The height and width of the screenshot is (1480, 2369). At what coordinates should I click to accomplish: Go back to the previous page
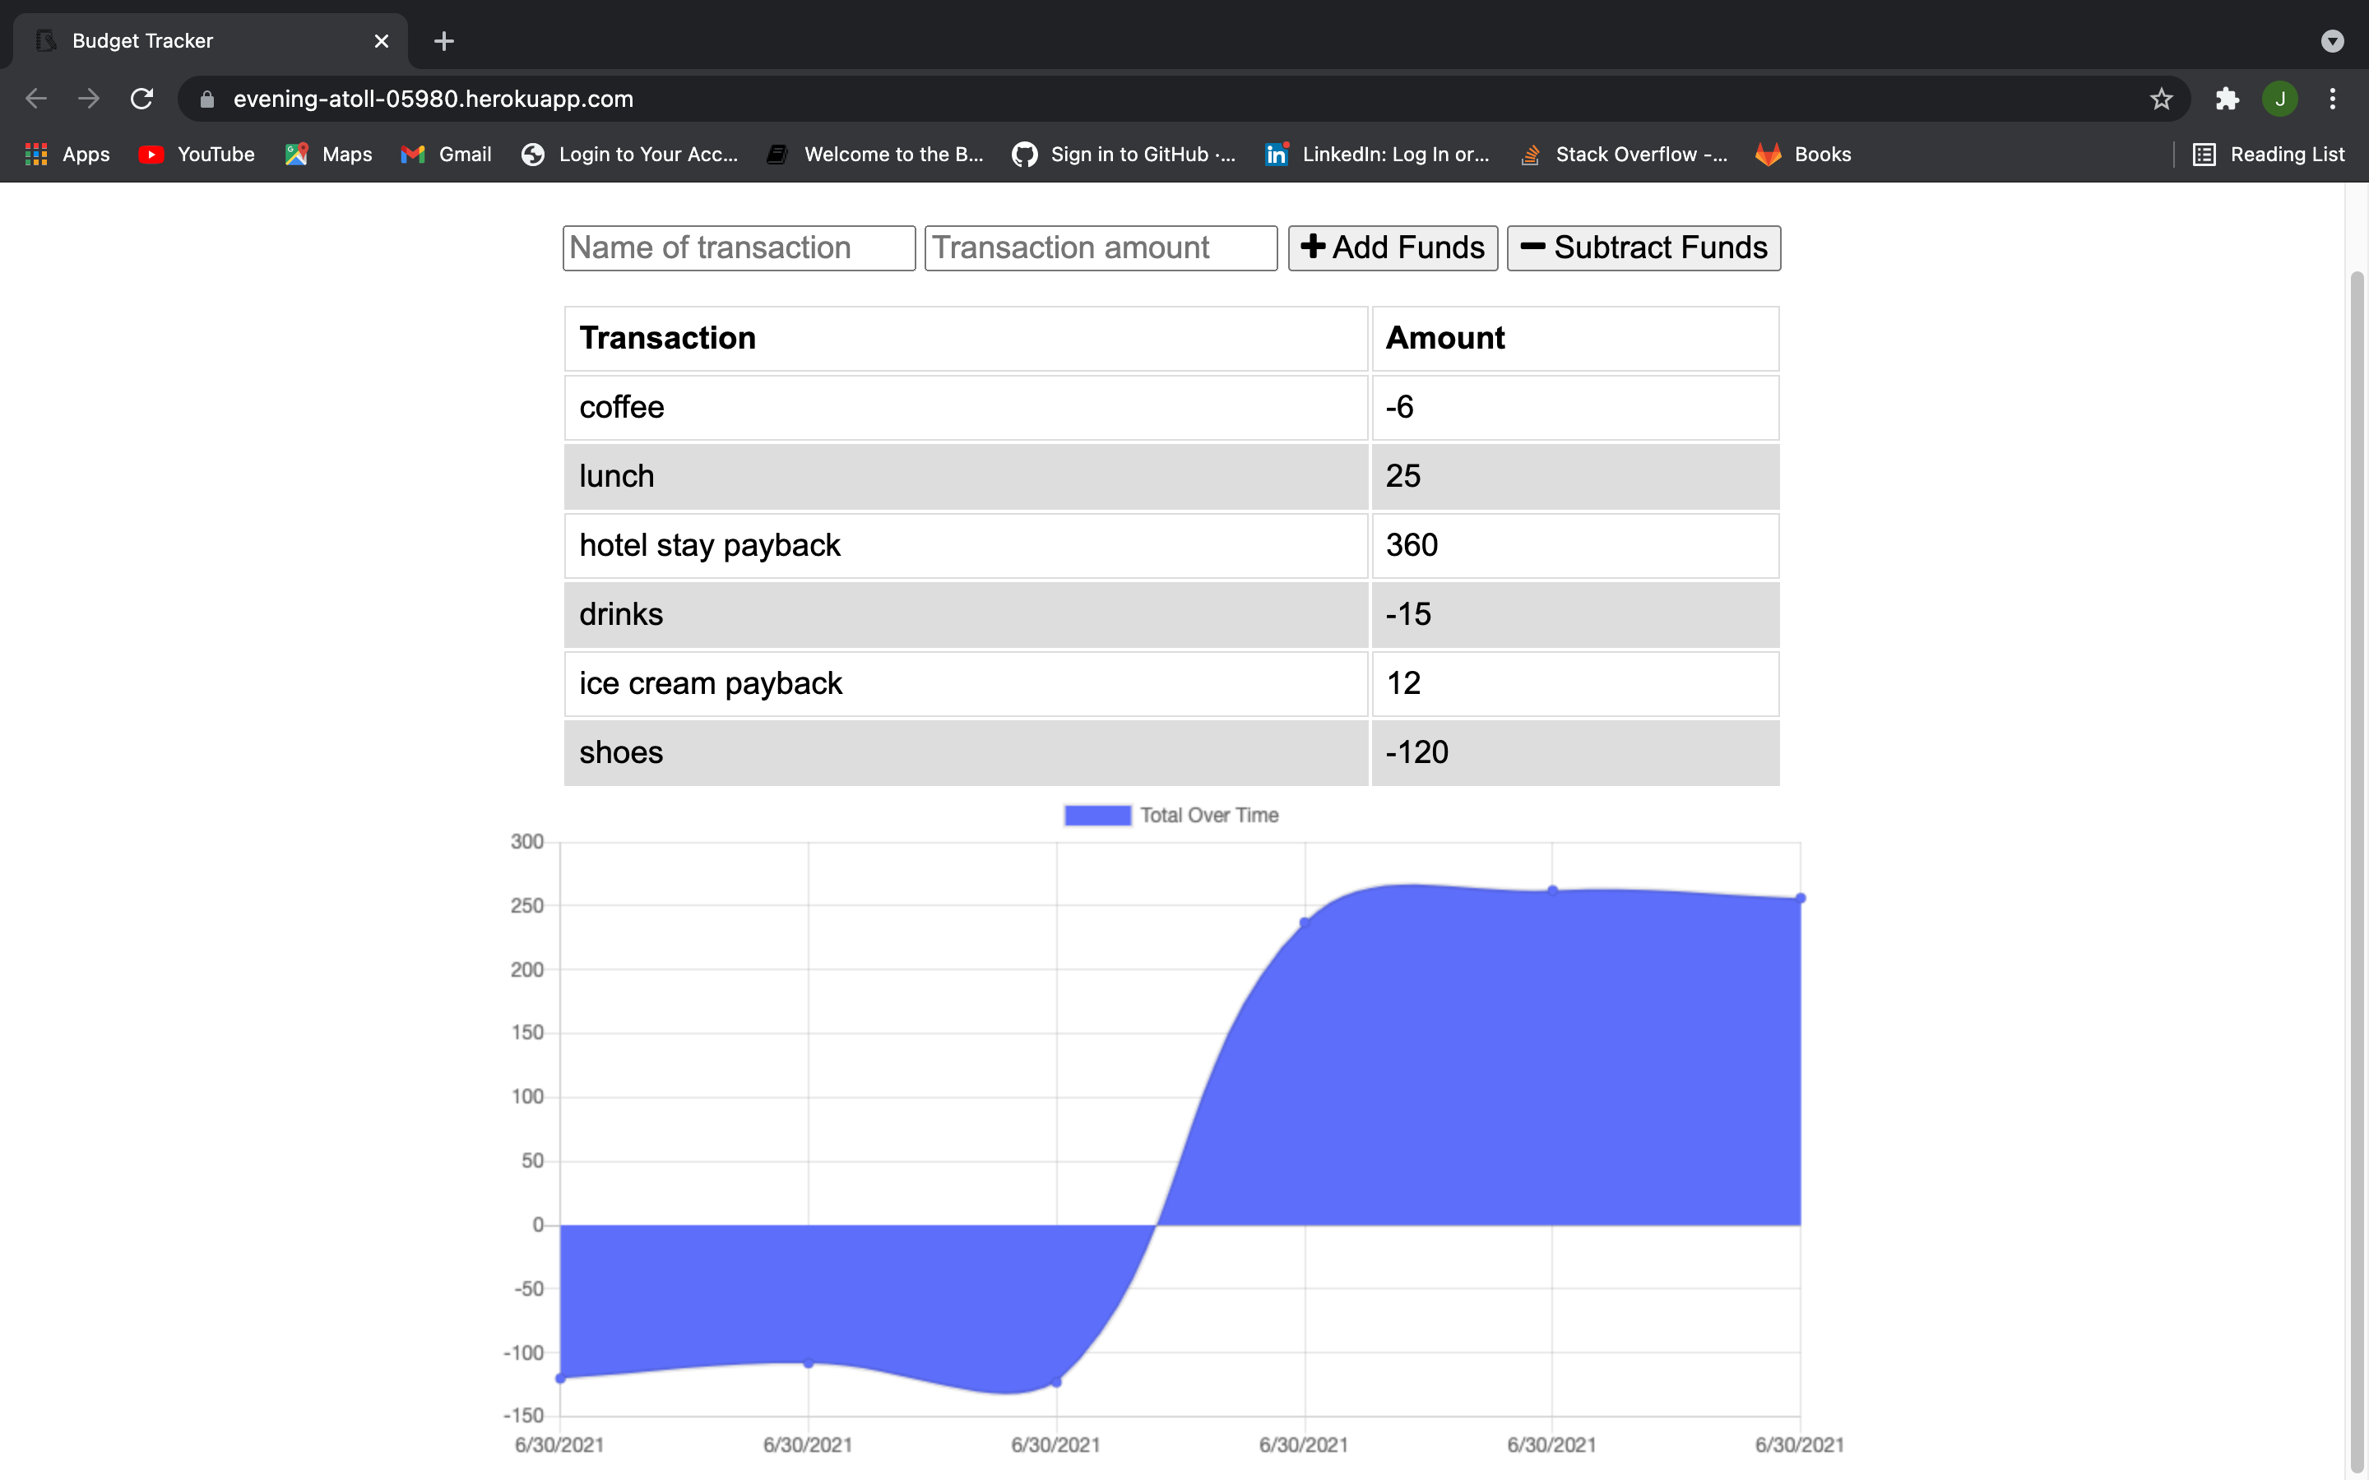[36, 99]
